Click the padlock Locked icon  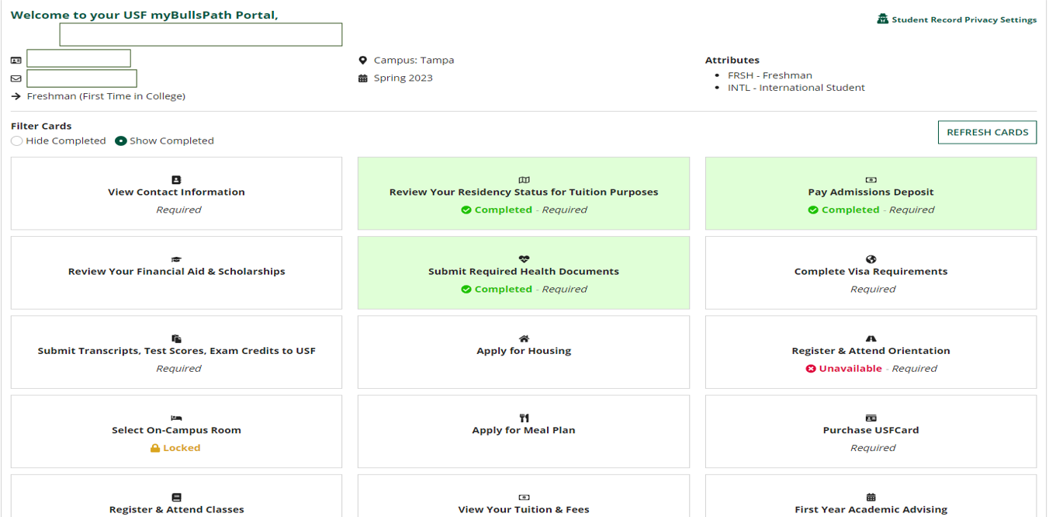(x=155, y=448)
